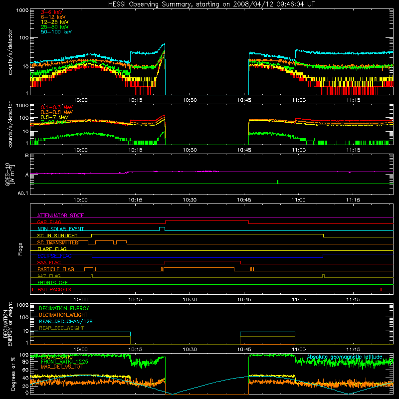Select the 'ATTENUATOR_STATE' flag label
The height and width of the screenshot is (399, 399).
[60, 215]
